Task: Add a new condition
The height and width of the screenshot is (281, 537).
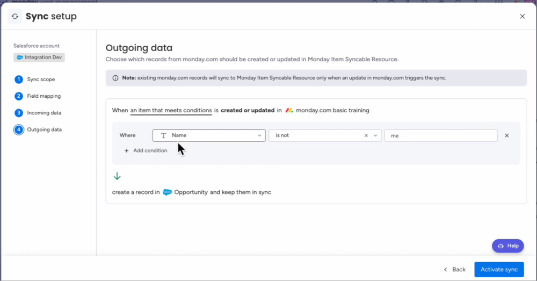Action: pyautogui.click(x=146, y=150)
